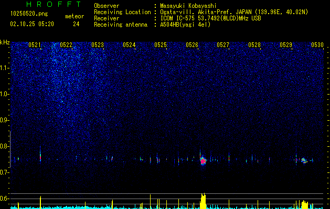Click the 0523 time marker
The height and width of the screenshot is (209, 330).
point(98,45)
